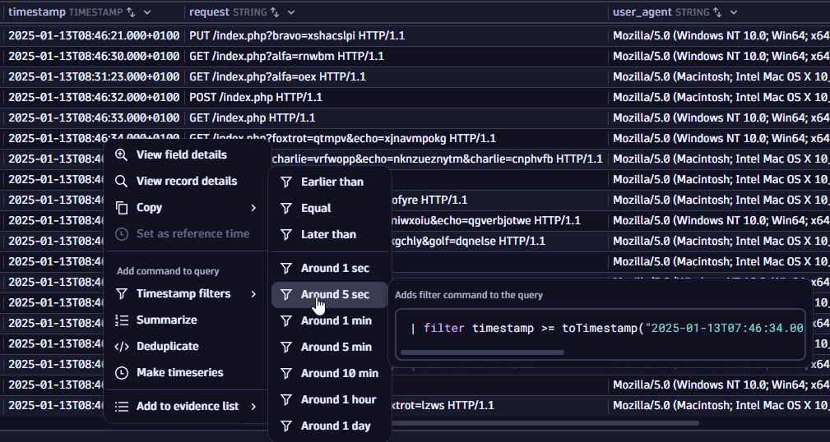830x442 pixels.
Task: Sort by the timestamp column sort arrows
Action: click(x=132, y=12)
